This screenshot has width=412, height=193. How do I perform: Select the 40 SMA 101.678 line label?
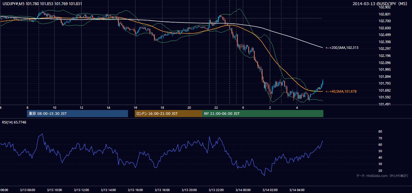[x=341, y=91]
